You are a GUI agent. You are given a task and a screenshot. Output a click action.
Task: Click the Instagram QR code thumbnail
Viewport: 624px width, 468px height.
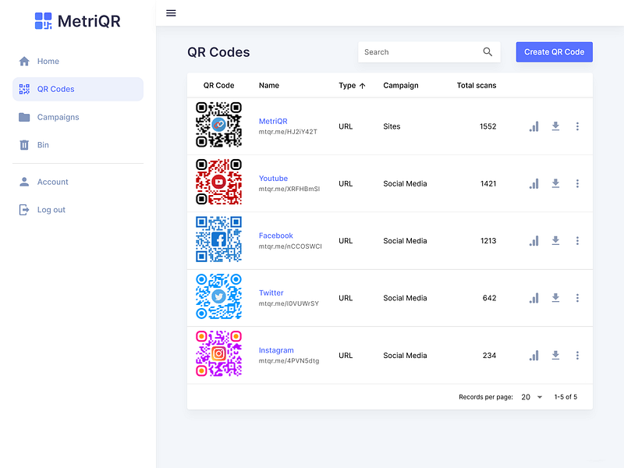(x=218, y=354)
